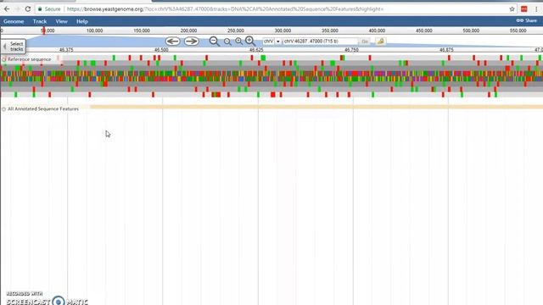Click 200,000 on the chromosome overview scale
This screenshot has height=305, width=543.
tap(188, 30)
